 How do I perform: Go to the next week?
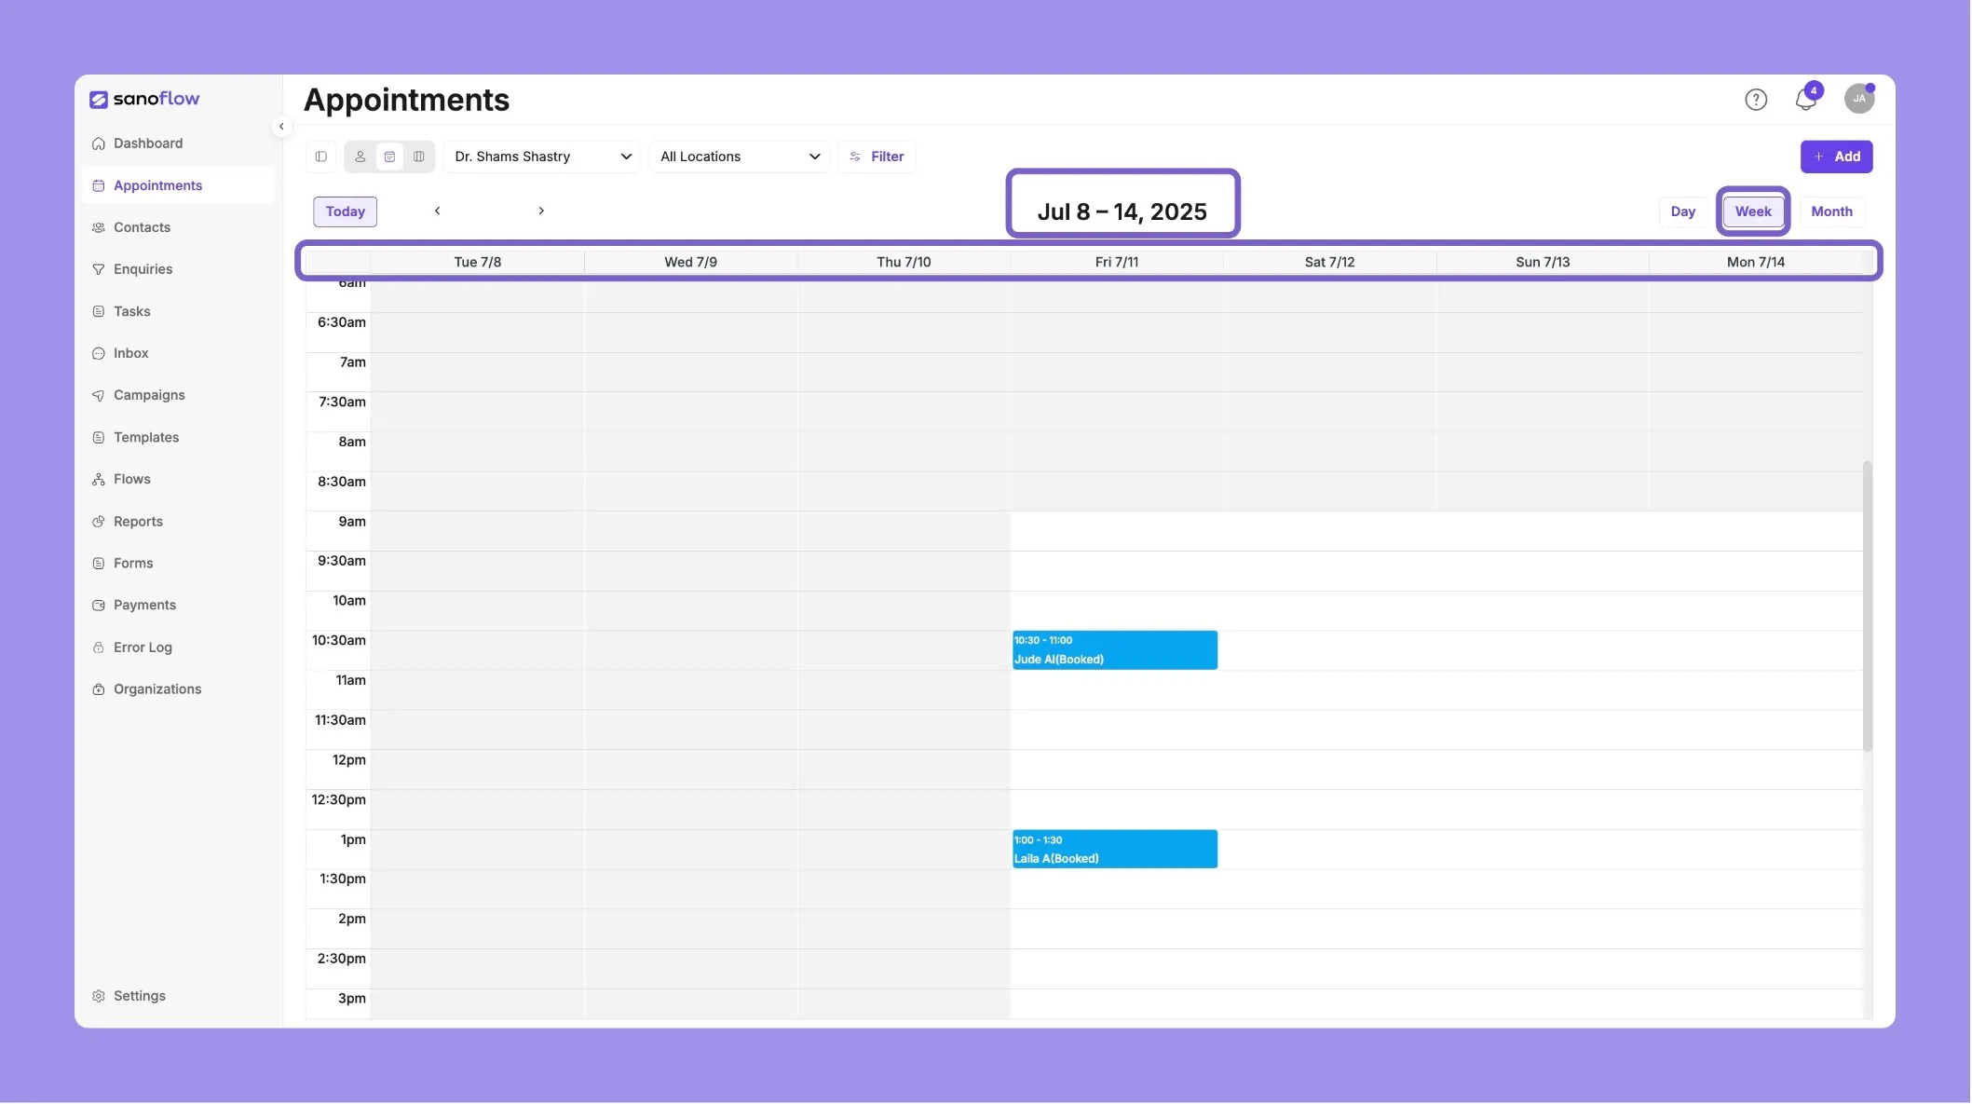(541, 211)
